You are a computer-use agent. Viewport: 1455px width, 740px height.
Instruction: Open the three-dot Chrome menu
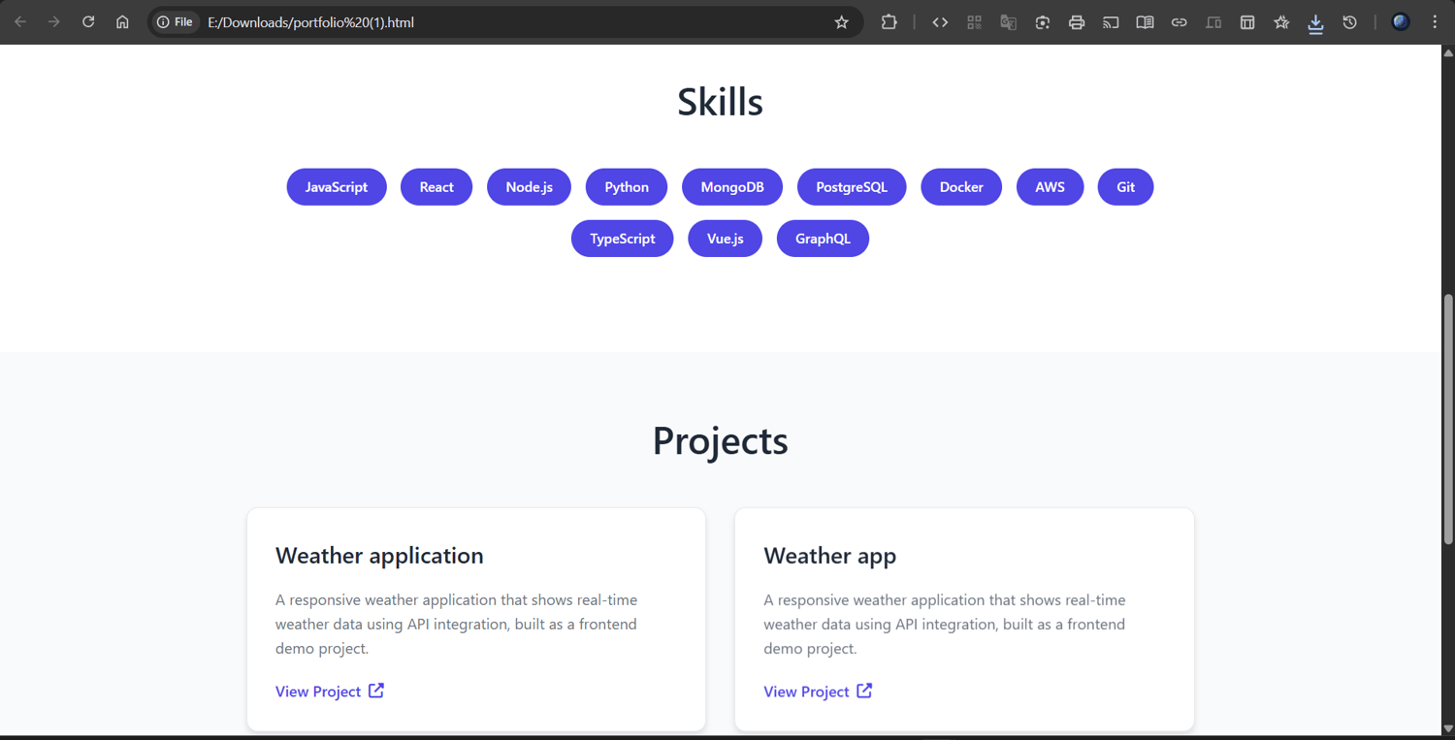click(1435, 22)
